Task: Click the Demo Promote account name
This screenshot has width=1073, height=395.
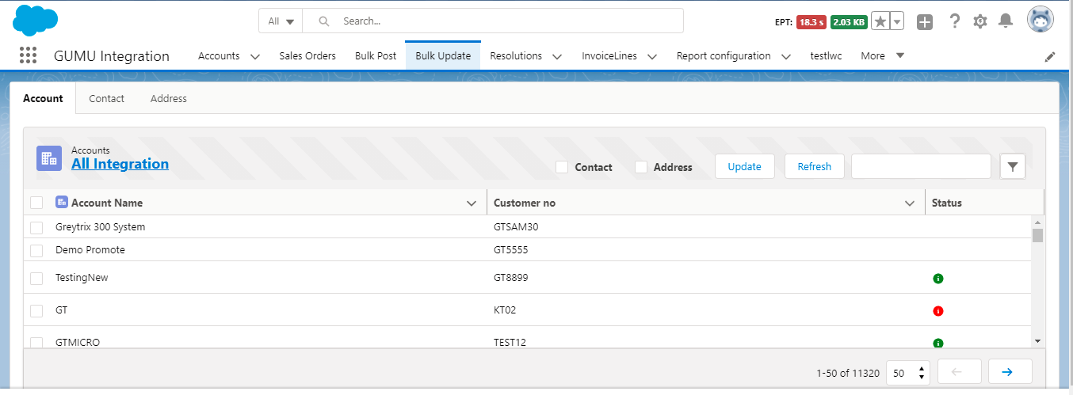Action: pyautogui.click(x=90, y=250)
